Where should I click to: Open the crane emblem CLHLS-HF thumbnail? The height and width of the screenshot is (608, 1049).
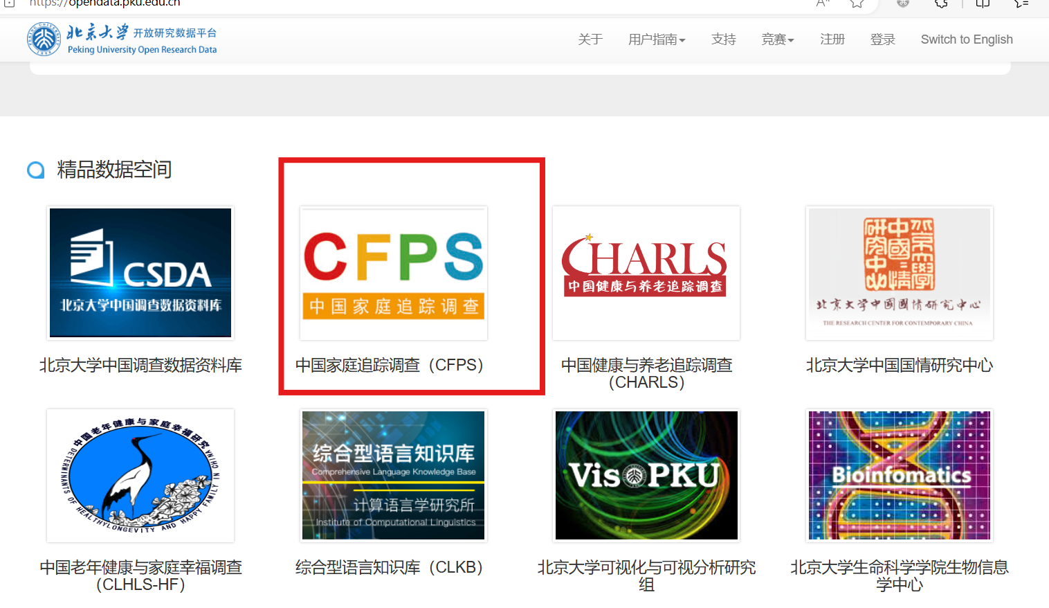tap(140, 476)
